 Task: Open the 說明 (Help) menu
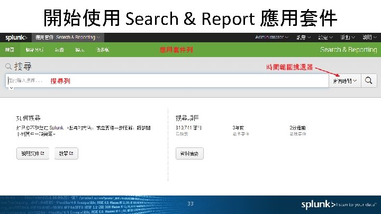[x=369, y=38]
